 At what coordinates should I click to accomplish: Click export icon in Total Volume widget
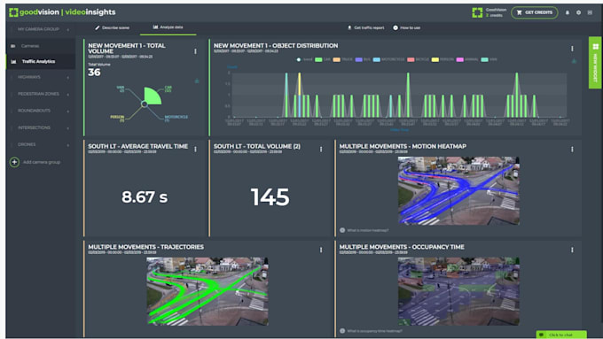coord(197,81)
